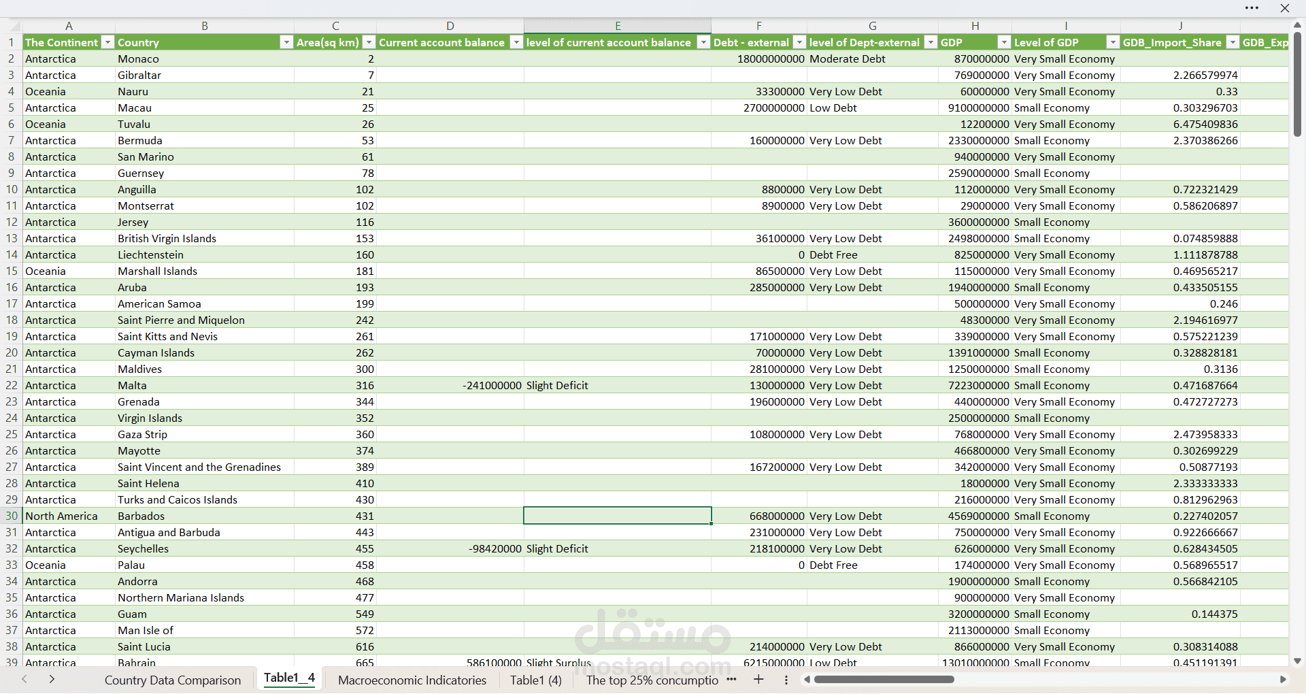Click the scroll down arrow on vertical scrollbar

click(1297, 661)
